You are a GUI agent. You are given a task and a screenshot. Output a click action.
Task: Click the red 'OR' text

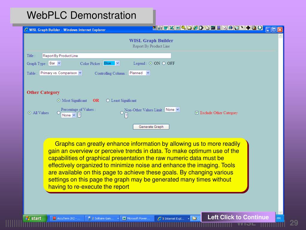pos(96,101)
